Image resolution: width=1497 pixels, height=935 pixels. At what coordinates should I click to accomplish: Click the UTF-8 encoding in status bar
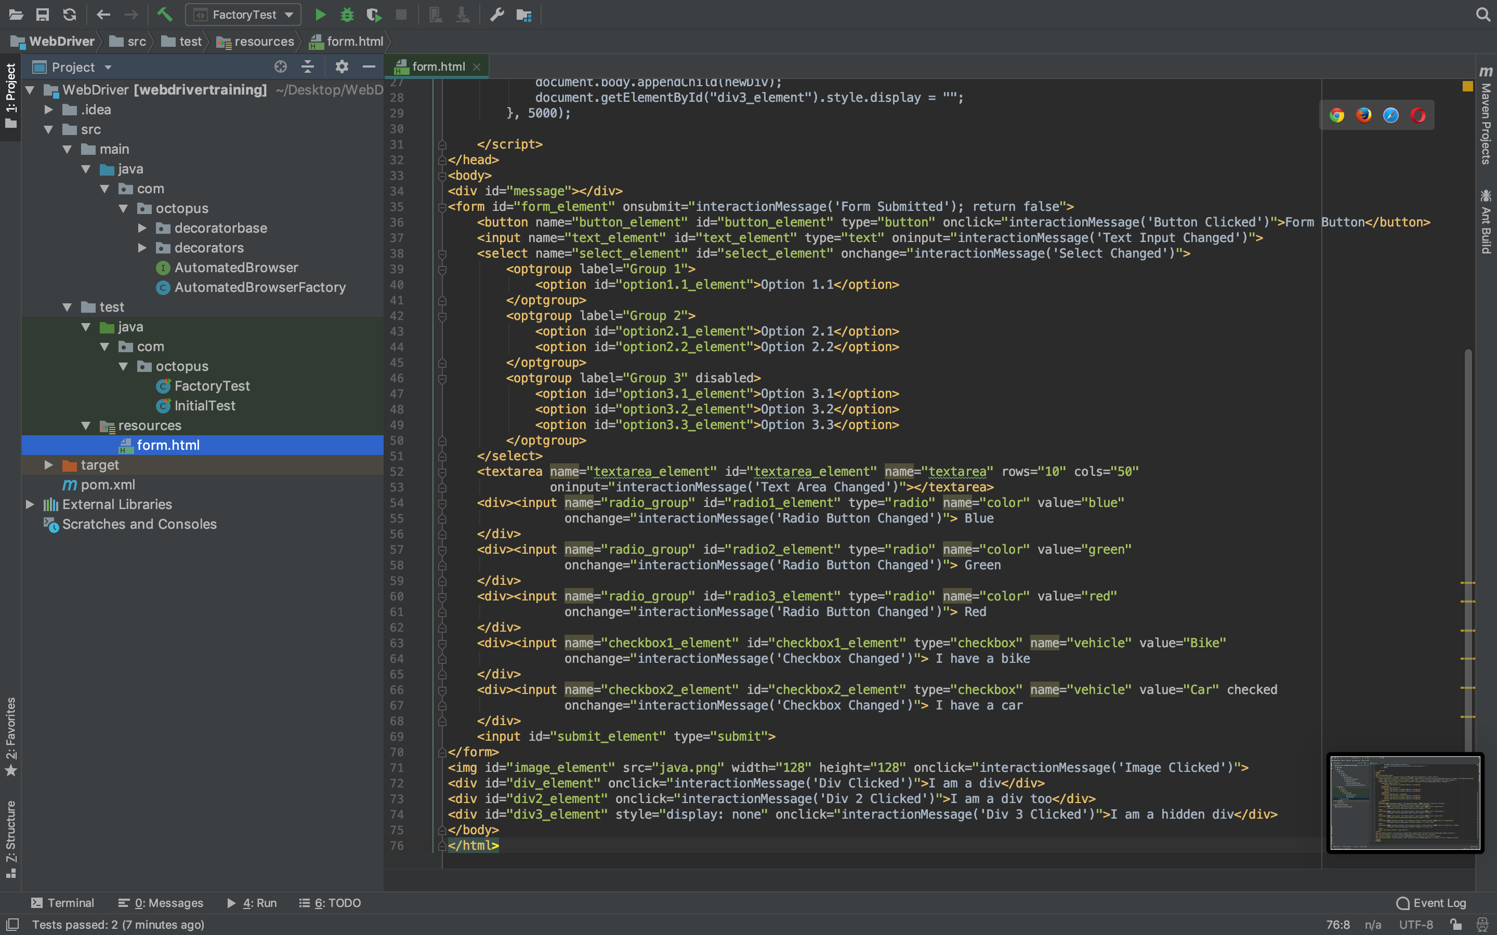[1415, 925]
